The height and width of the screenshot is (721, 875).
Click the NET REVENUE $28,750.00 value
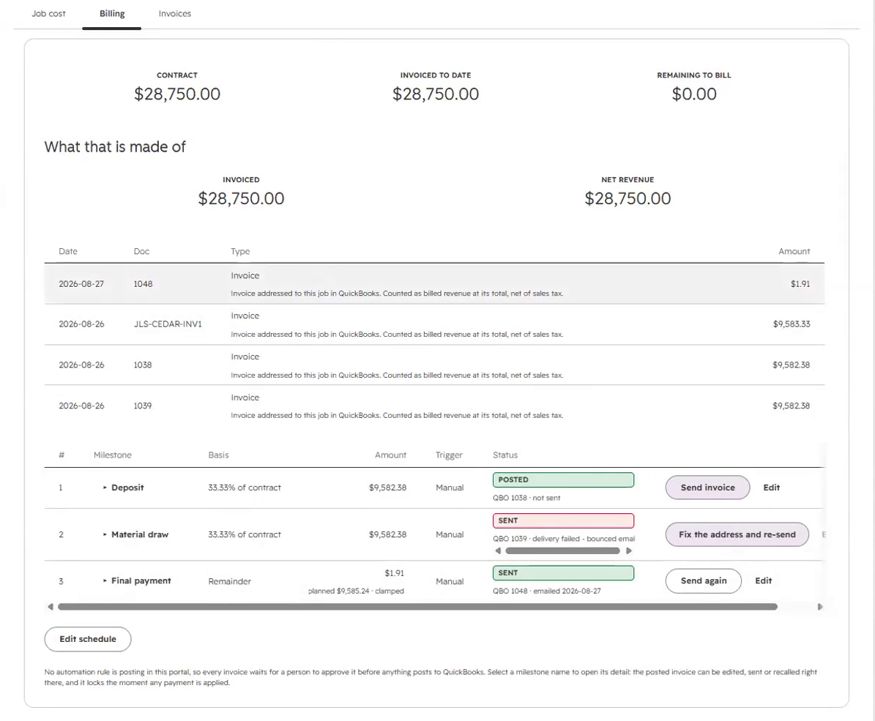coord(628,198)
